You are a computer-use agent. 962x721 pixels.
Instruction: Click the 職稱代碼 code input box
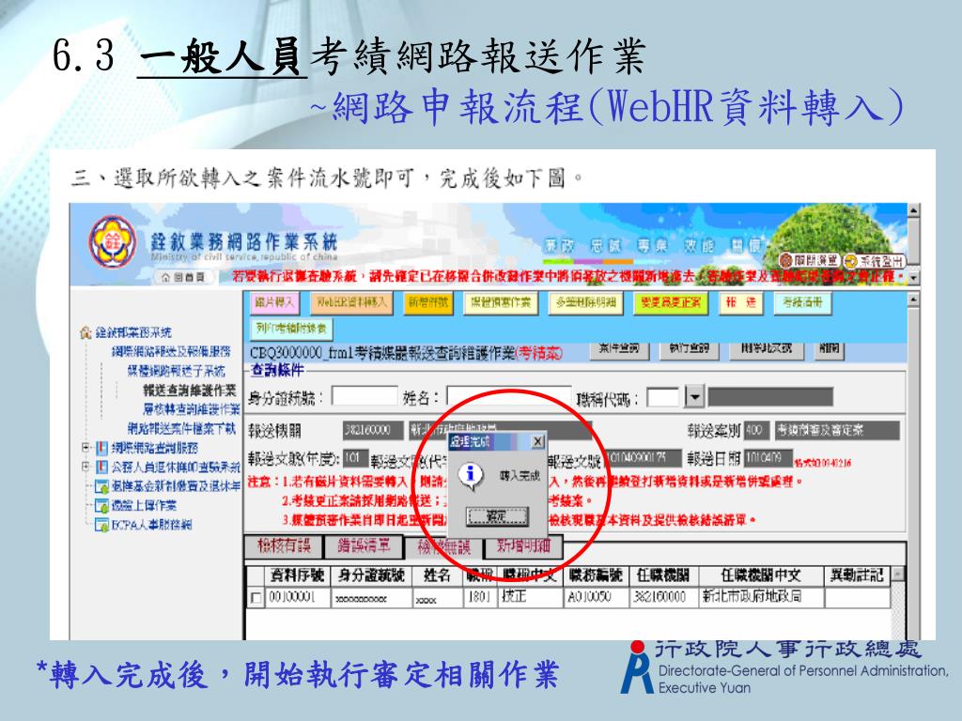(663, 397)
